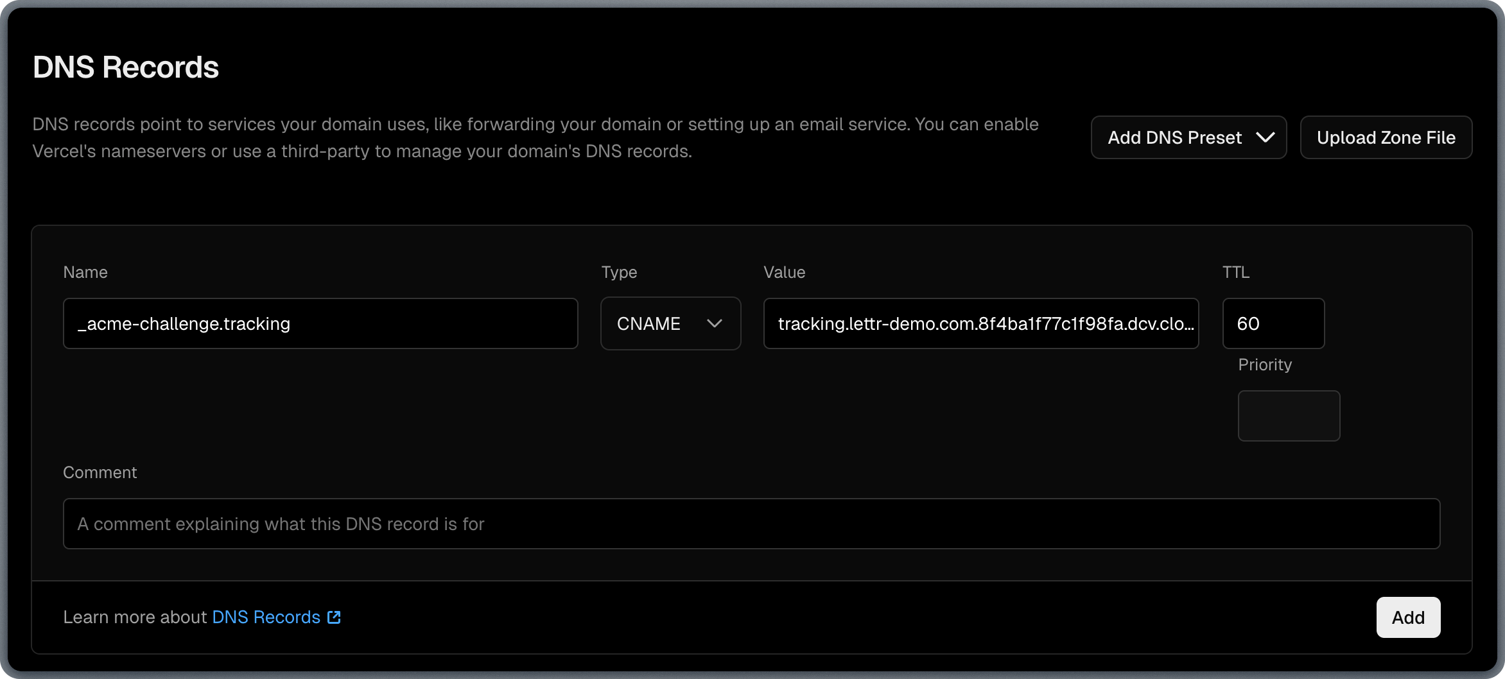Click the Learn more about DNS Records text
The height and width of the screenshot is (679, 1505).
137,617
